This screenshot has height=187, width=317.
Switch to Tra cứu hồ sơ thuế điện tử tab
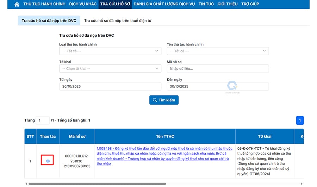click(x=118, y=21)
